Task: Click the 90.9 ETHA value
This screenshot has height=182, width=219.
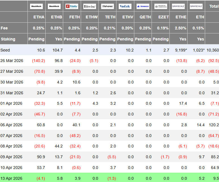Action: pos(41,157)
